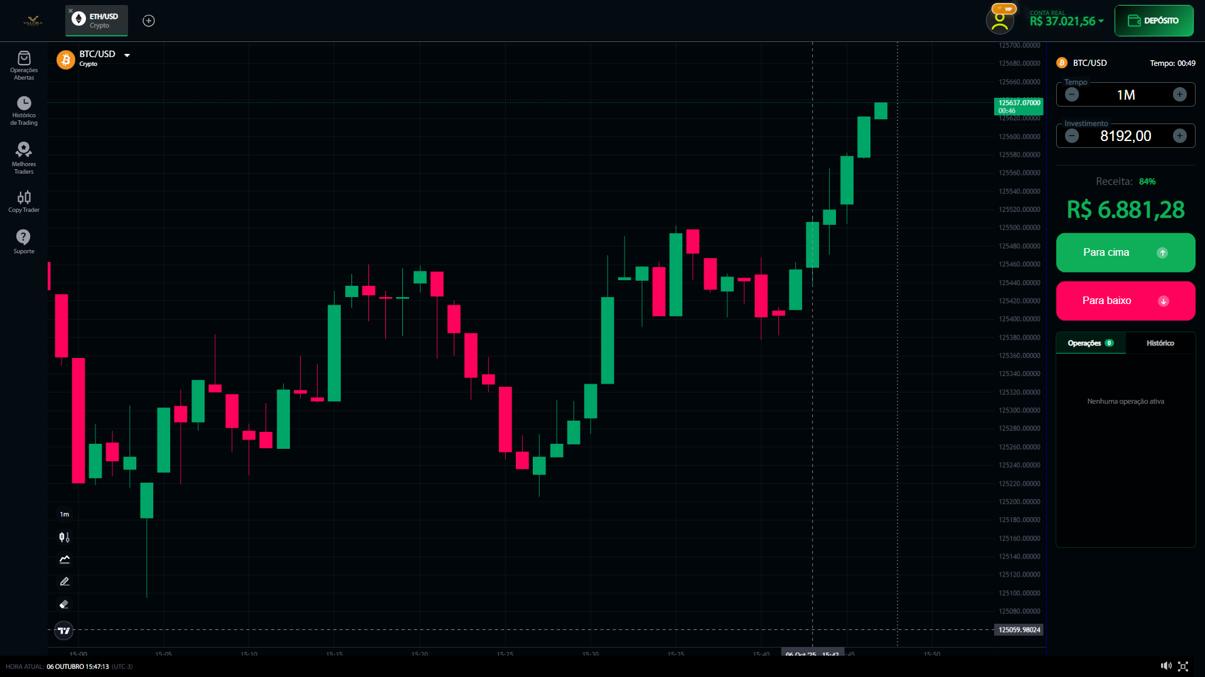
Task: Open the Copy Trader section
Action: click(x=24, y=202)
